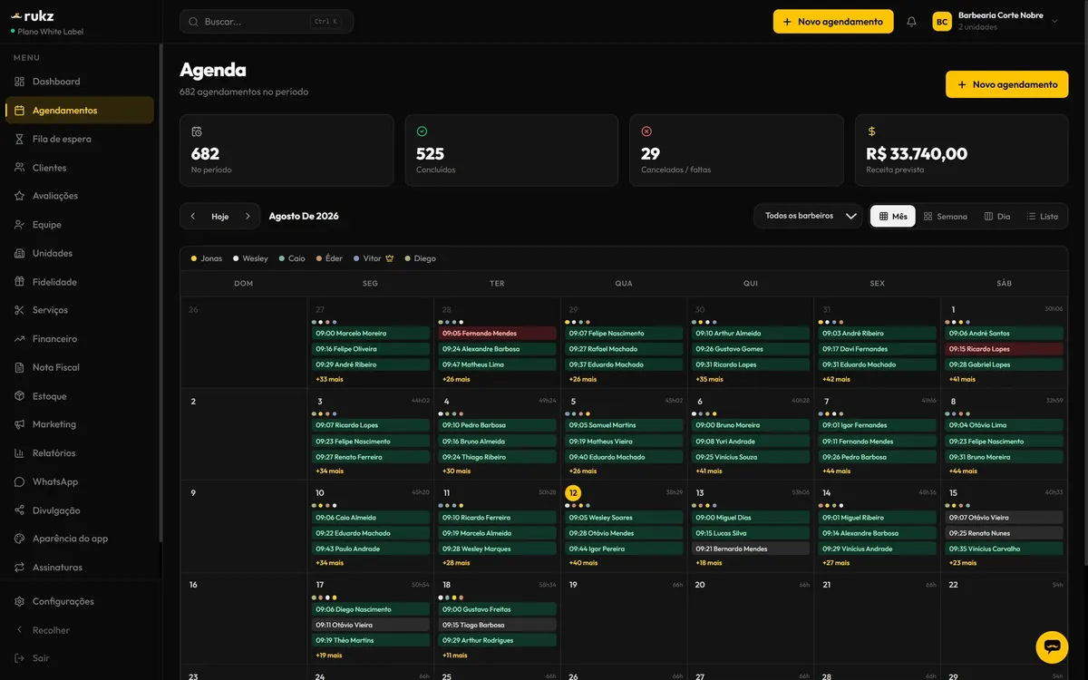Screen dimensions: 1088x680
Task: Click the Assinaturas repeat arrows icon
Action: click(x=20, y=568)
